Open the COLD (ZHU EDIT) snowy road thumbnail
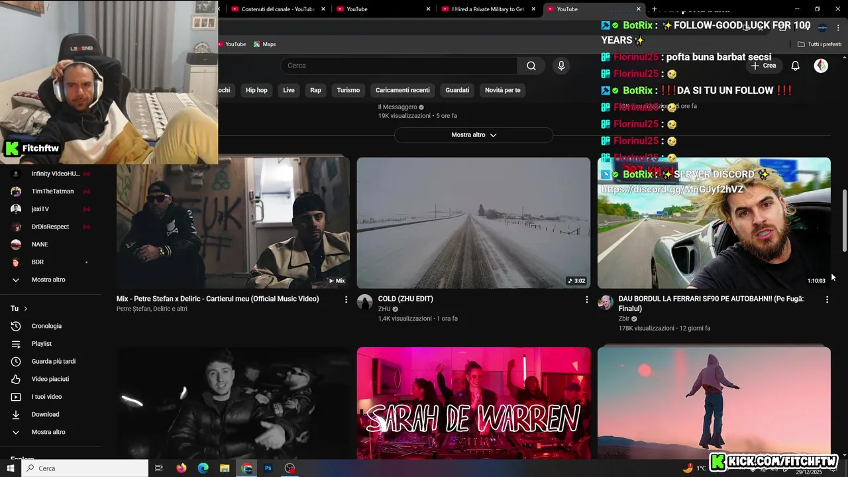 (473, 223)
